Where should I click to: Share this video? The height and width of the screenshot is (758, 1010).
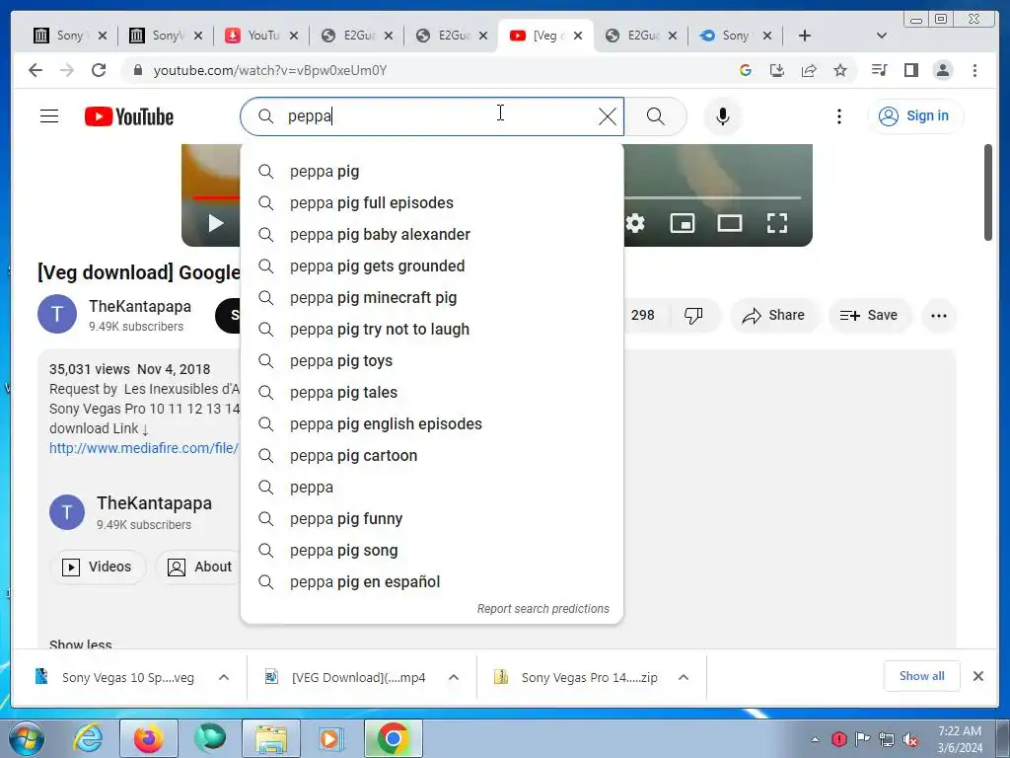[x=773, y=315]
